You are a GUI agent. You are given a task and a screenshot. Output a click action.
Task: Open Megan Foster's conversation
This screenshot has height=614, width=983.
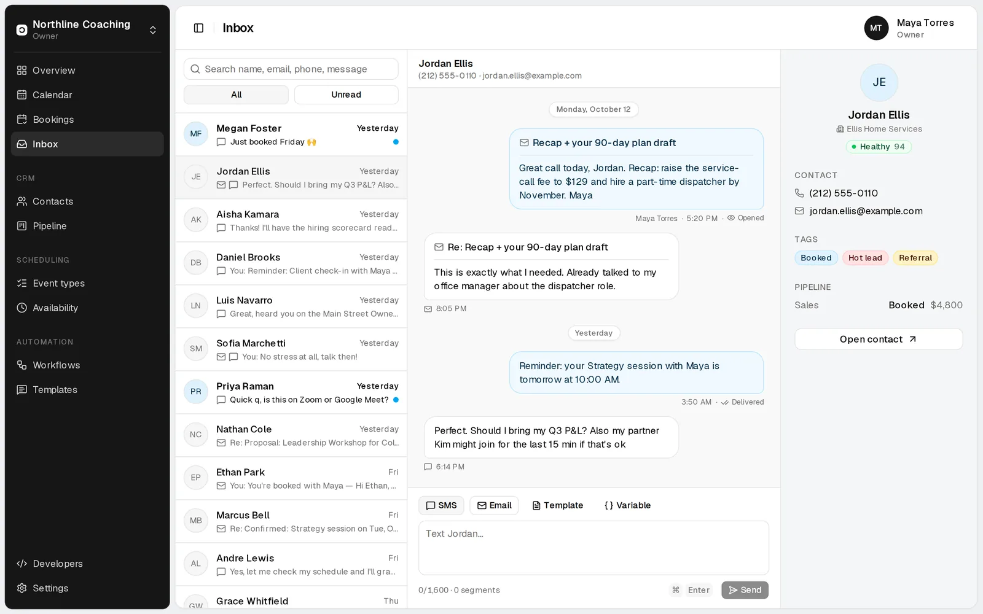click(291, 134)
